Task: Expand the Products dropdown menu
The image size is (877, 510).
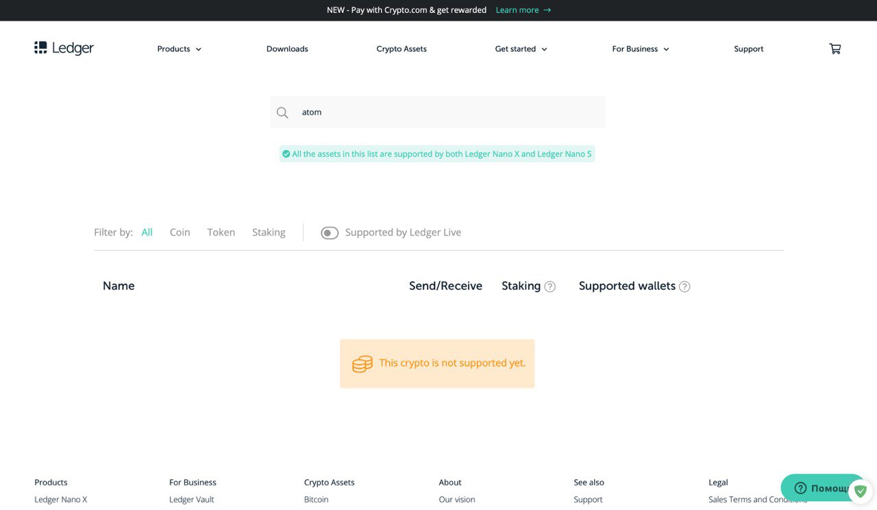Action: (179, 49)
